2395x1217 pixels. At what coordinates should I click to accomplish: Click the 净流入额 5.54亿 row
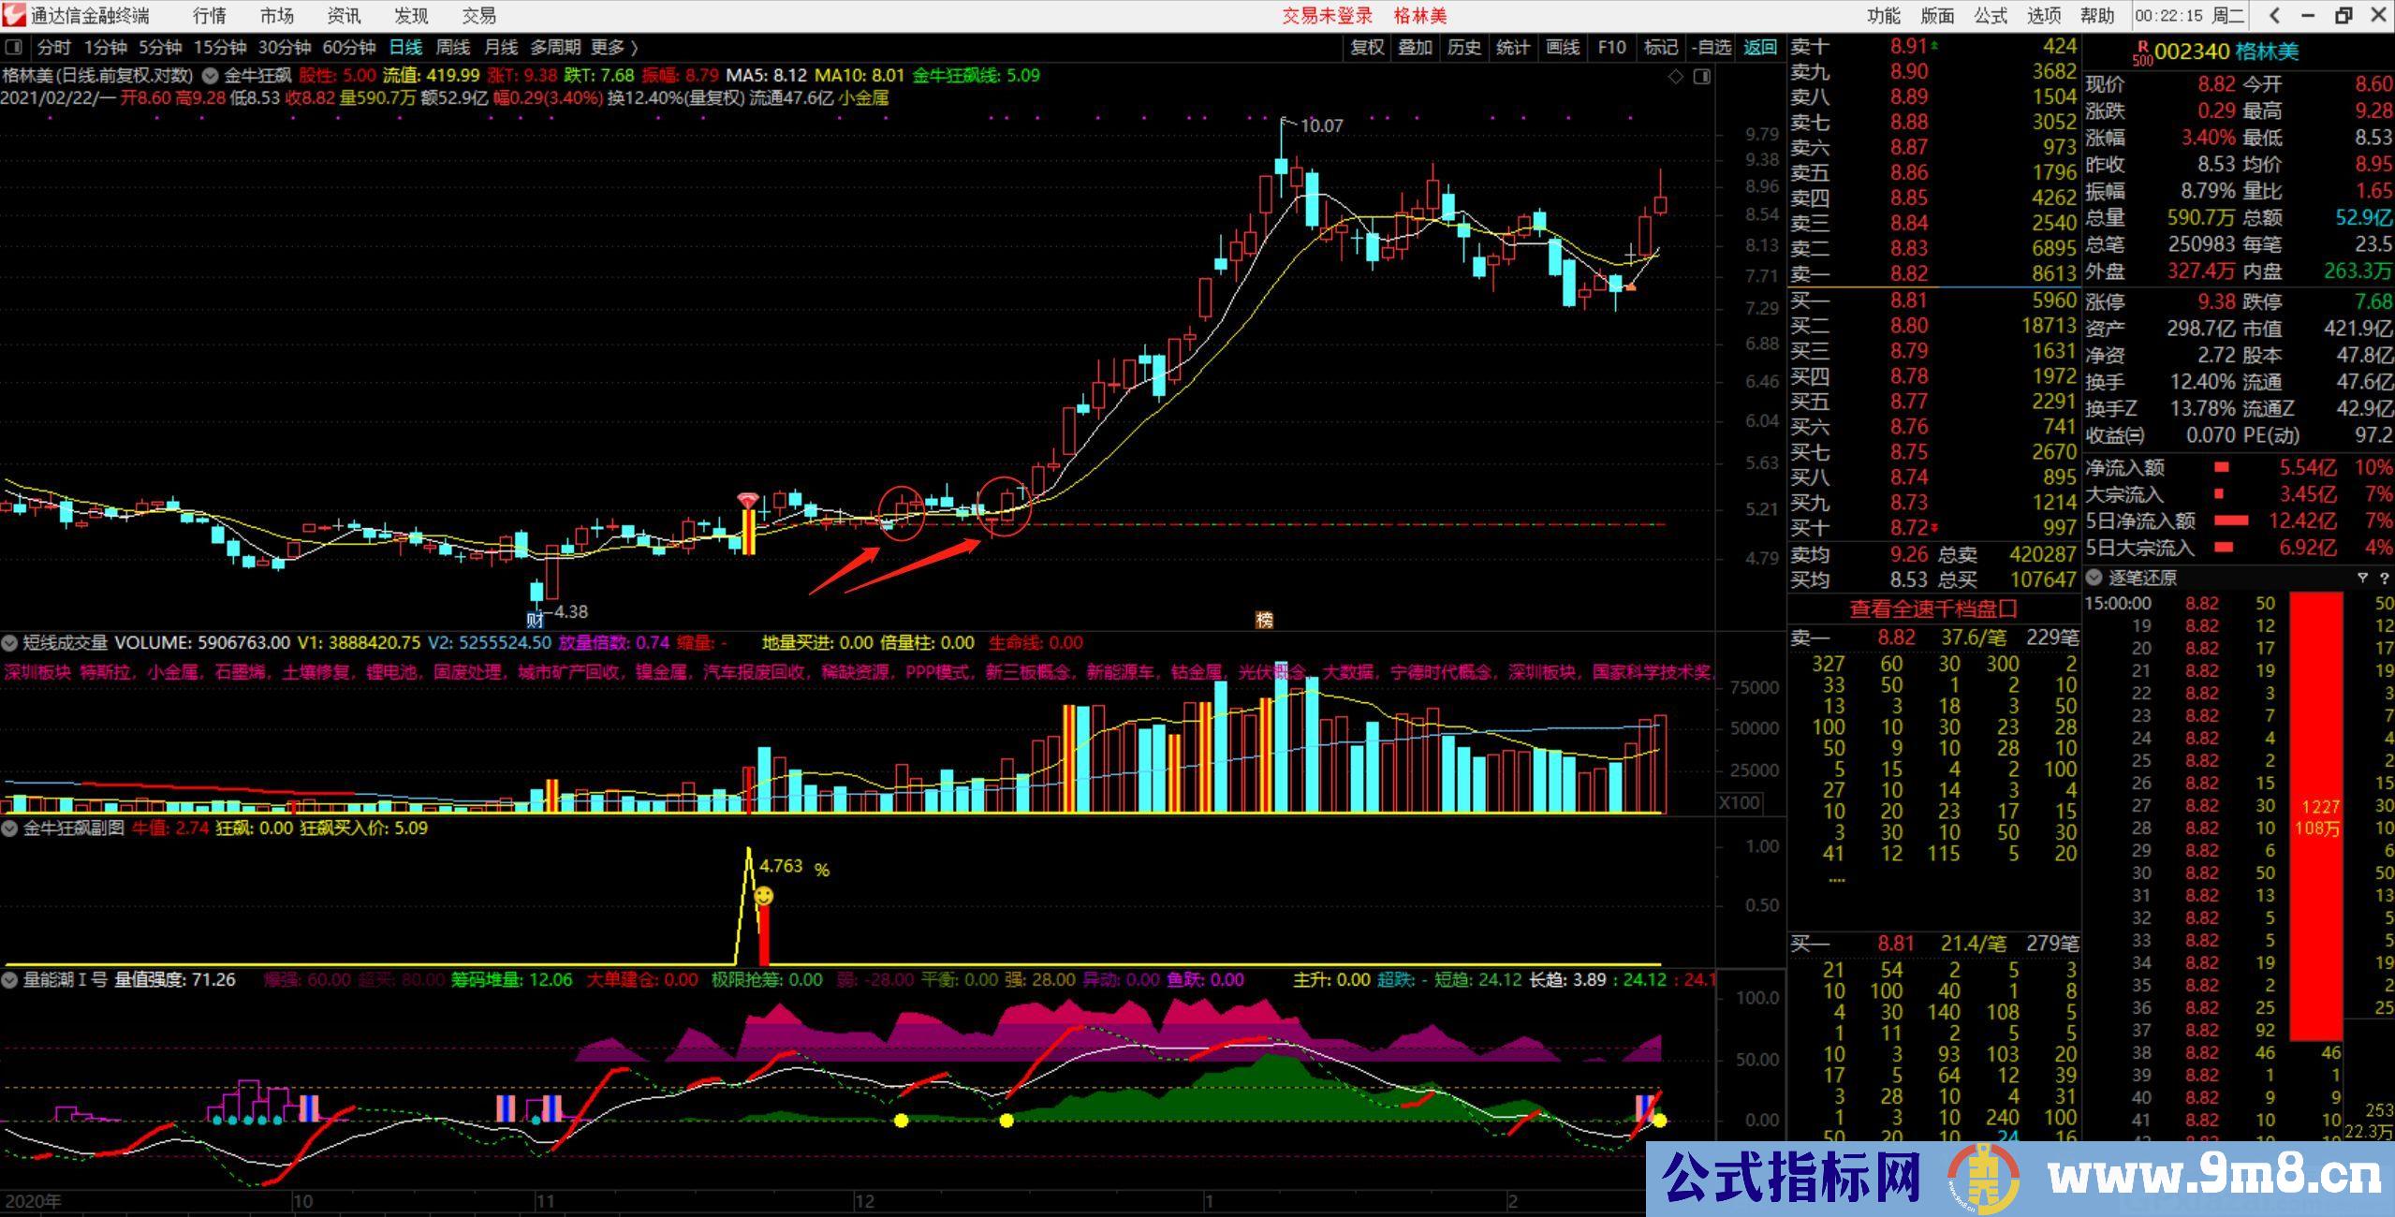(2239, 468)
